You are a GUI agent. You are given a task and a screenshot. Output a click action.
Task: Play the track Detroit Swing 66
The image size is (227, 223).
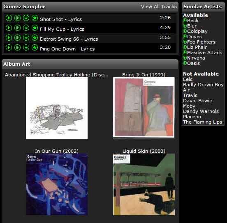(9, 38)
